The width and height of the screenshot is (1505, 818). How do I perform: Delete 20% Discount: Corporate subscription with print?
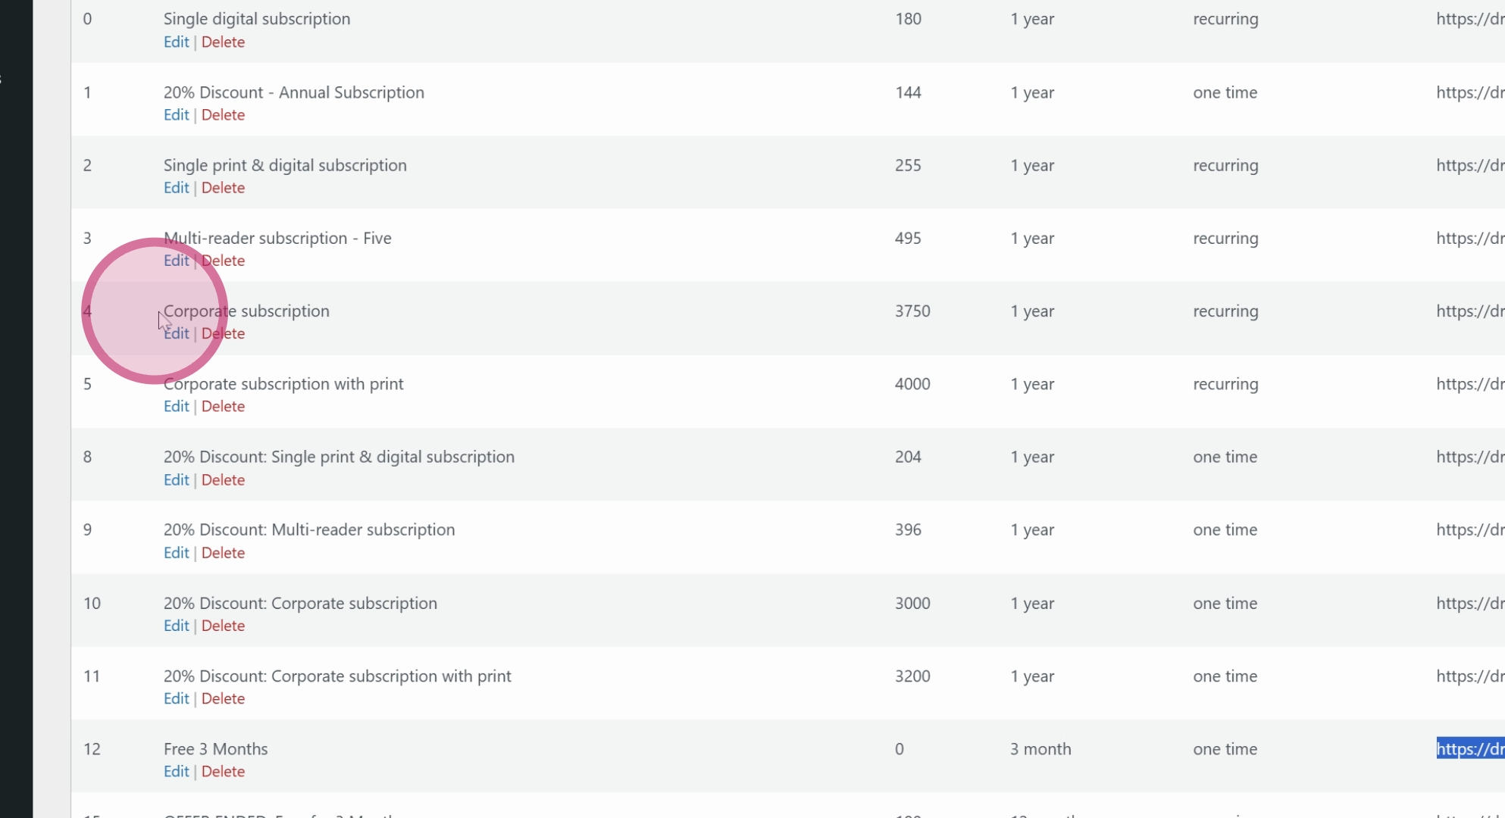tap(223, 699)
